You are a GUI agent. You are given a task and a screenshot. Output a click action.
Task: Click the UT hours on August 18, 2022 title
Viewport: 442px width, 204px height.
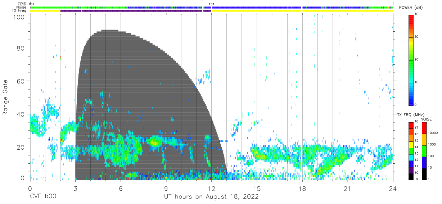[211, 197]
